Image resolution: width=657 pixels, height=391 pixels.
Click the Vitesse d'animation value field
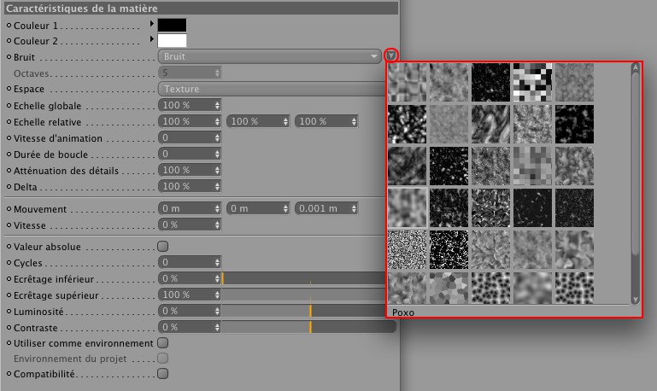[190, 137]
